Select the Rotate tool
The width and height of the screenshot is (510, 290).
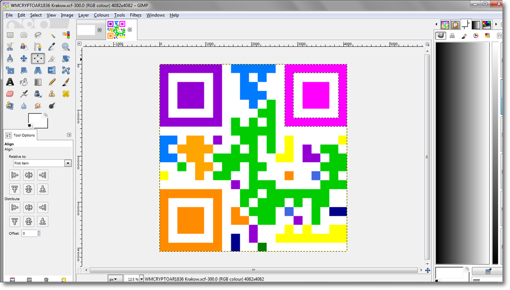click(x=66, y=58)
